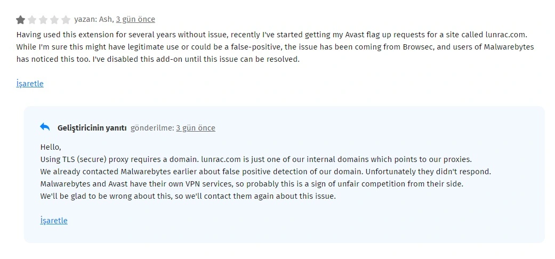Click the fifth star in the rating
555x259 pixels.
[66, 20]
